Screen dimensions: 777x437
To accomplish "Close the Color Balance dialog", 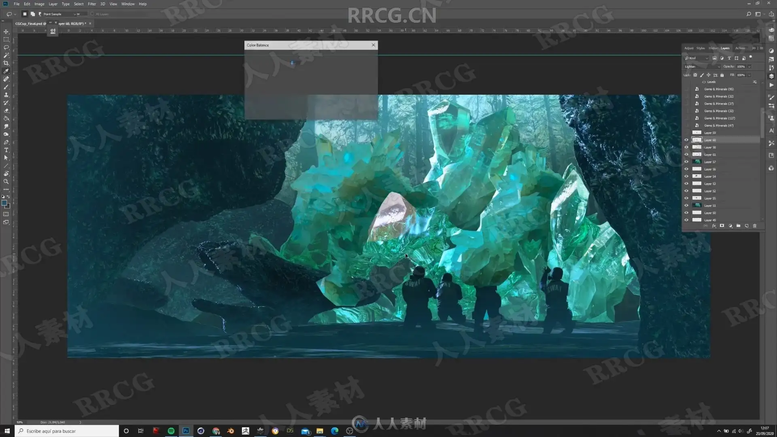I will point(373,45).
